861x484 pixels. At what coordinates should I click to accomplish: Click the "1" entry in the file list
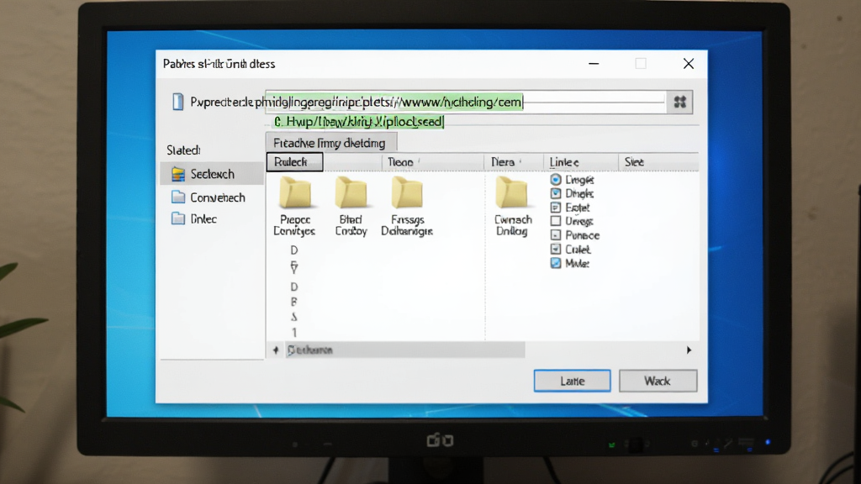294,333
